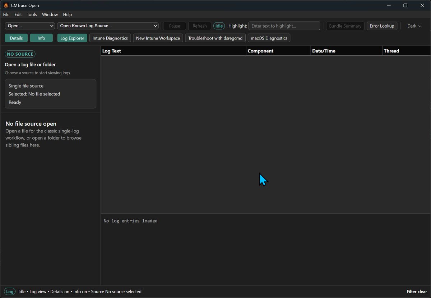Click 'Open a log file or folder' heading
This screenshot has height=298, width=431.
pyautogui.click(x=30, y=65)
